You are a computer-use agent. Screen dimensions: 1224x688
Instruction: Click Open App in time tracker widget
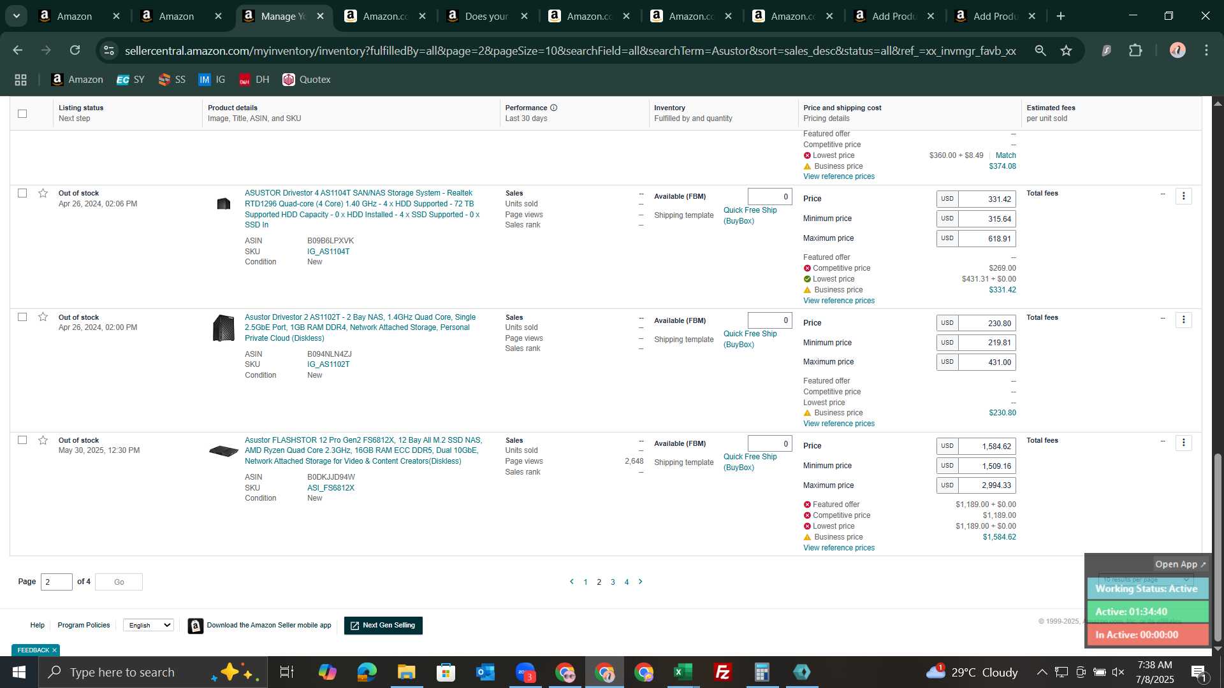[x=1181, y=564]
